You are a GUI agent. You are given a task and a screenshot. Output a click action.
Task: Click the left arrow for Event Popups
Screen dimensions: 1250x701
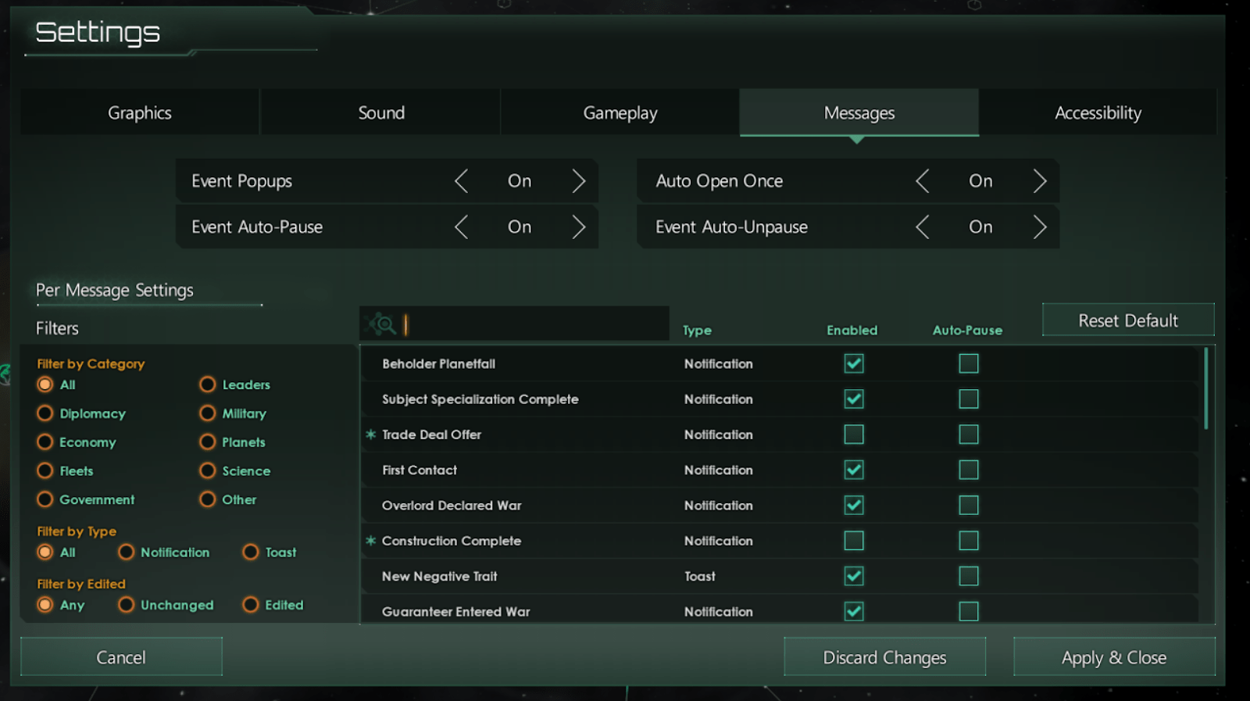coord(462,181)
